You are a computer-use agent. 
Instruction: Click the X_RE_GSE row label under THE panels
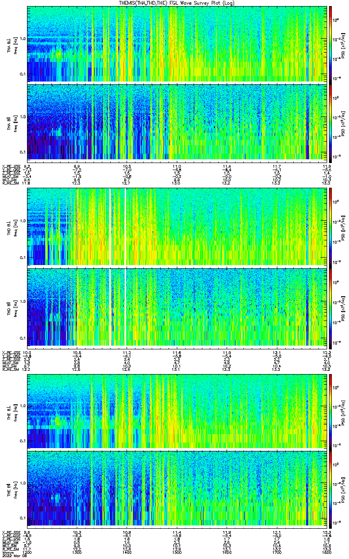coord(12,532)
